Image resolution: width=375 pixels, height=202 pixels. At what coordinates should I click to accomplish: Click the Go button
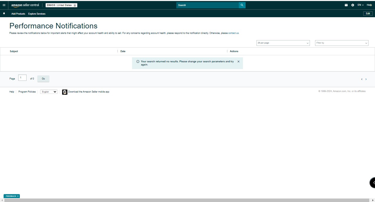pyautogui.click(x=43, y=79)
